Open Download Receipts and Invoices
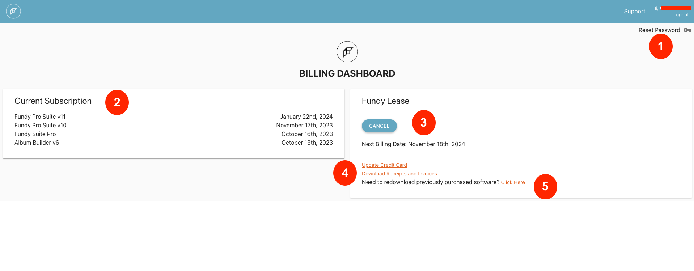 coord(399,173)
